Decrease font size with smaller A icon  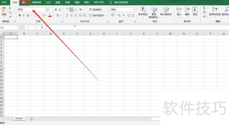(60, 10)
